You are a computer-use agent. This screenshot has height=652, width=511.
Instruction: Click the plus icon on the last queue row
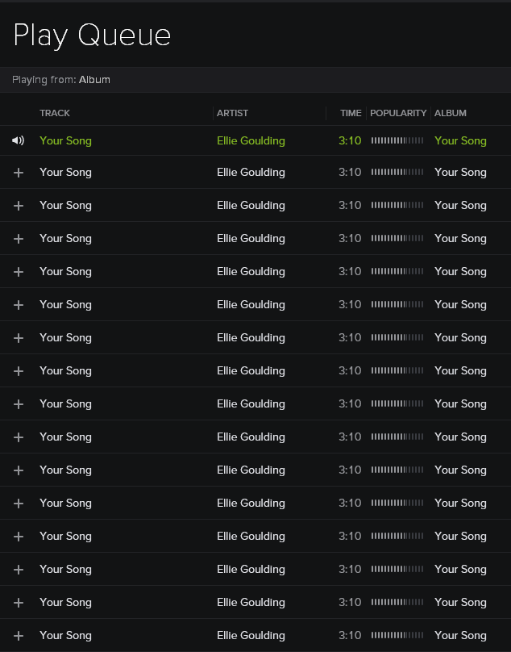[x=18, y=635]
